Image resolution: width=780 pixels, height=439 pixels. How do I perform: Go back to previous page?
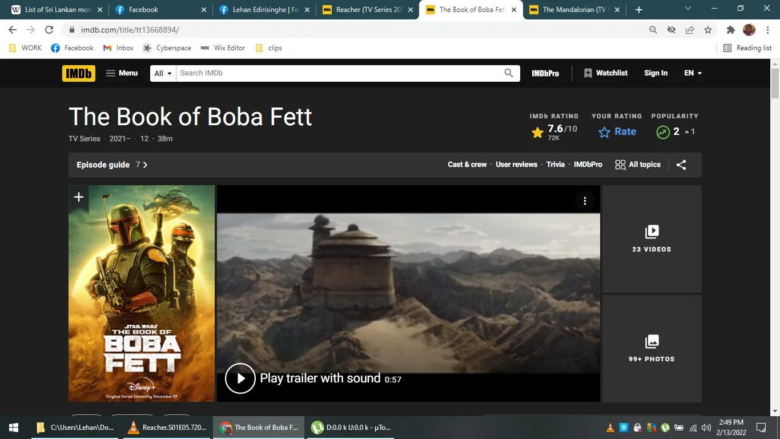click(13, 30)
